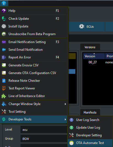
Task: Open Help from the menu
Action: [34, 11]
